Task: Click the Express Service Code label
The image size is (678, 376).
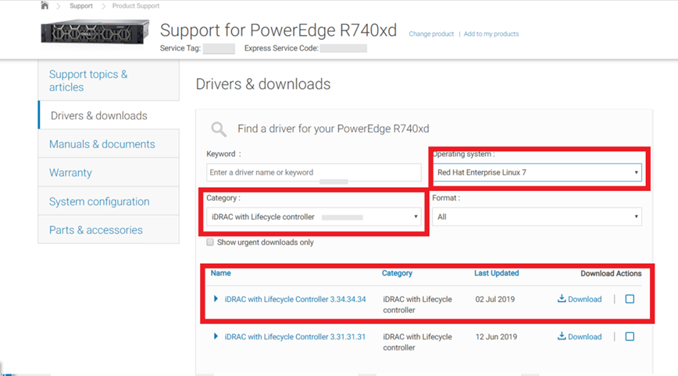Action: click(x=281, y=48)
